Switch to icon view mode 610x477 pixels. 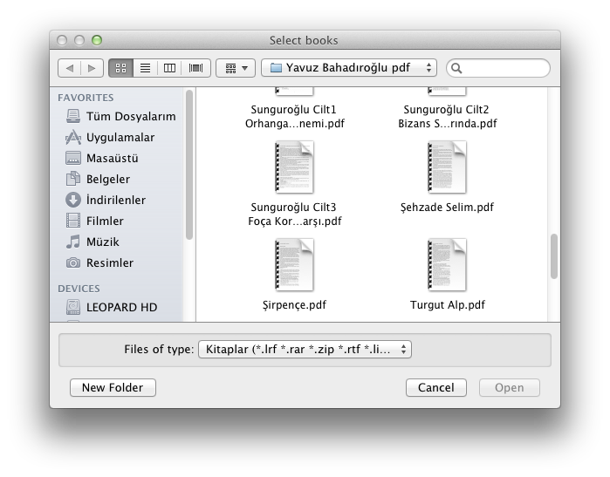coord(120,67)
